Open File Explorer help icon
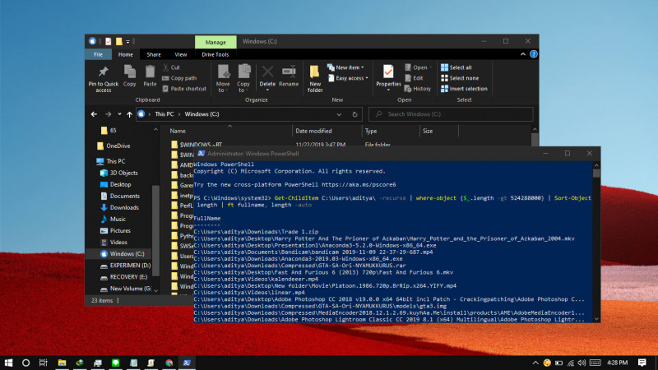Screen dimensions: 658x370 tap(533, 54)
